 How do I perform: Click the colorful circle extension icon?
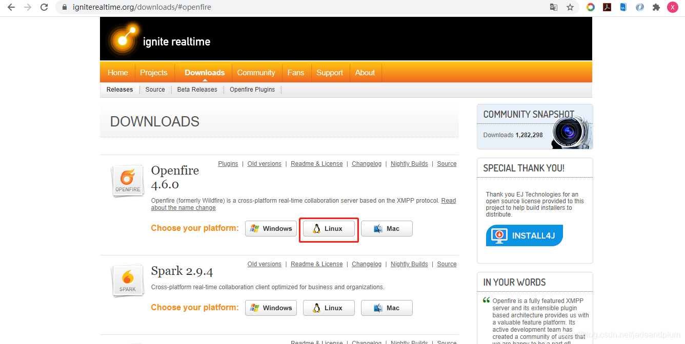pos(591,7)
